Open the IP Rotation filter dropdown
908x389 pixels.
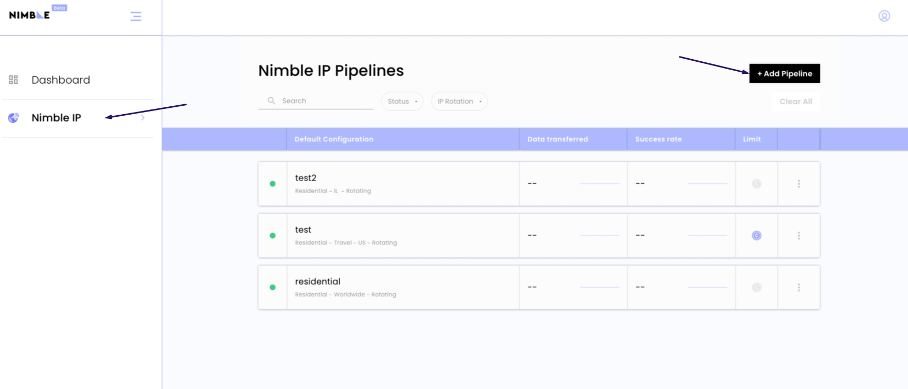(x=459, y=102)
